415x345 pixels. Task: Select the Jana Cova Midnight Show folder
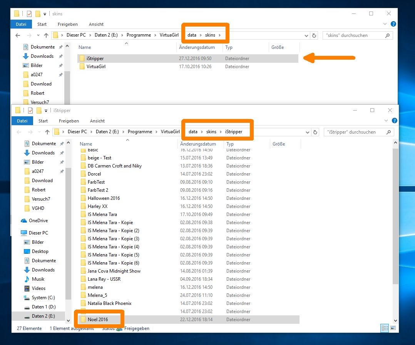tap(189, 271)
